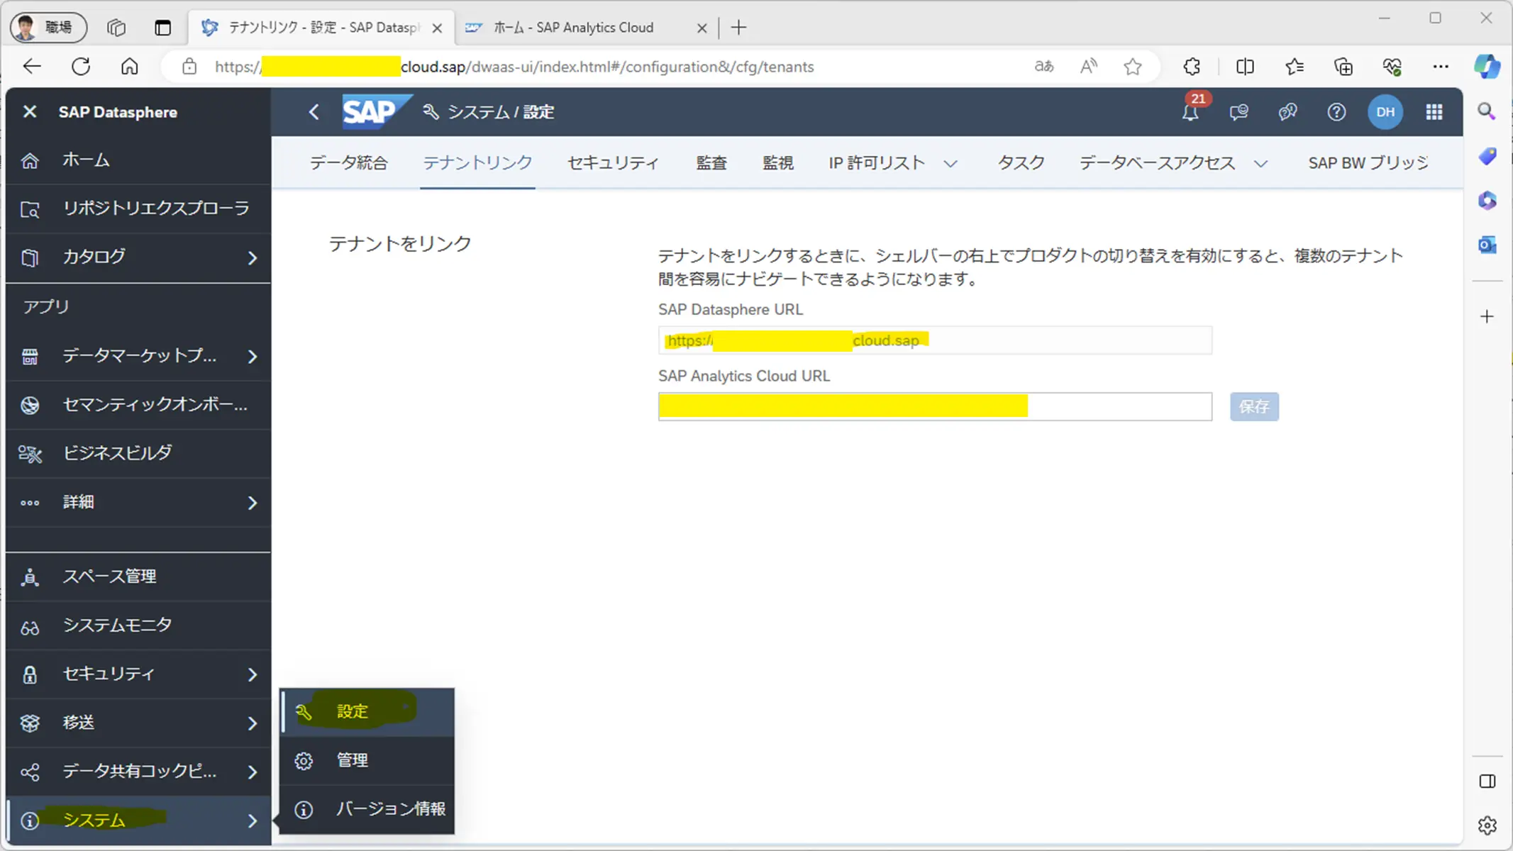Viewport: 1513px width, 851px height.
Task: Open the read aloud icon in address bar
Action: (1088, 67)
